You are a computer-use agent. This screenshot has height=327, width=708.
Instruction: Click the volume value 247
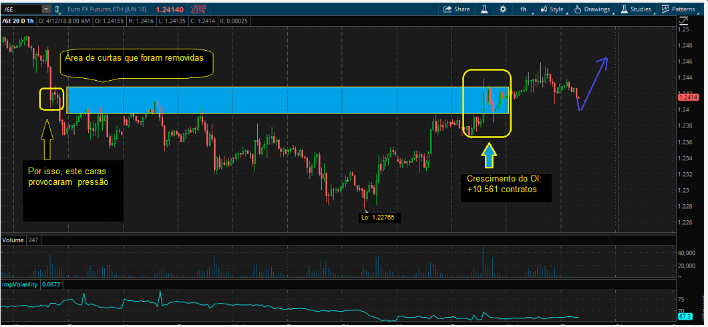[33, 240]
